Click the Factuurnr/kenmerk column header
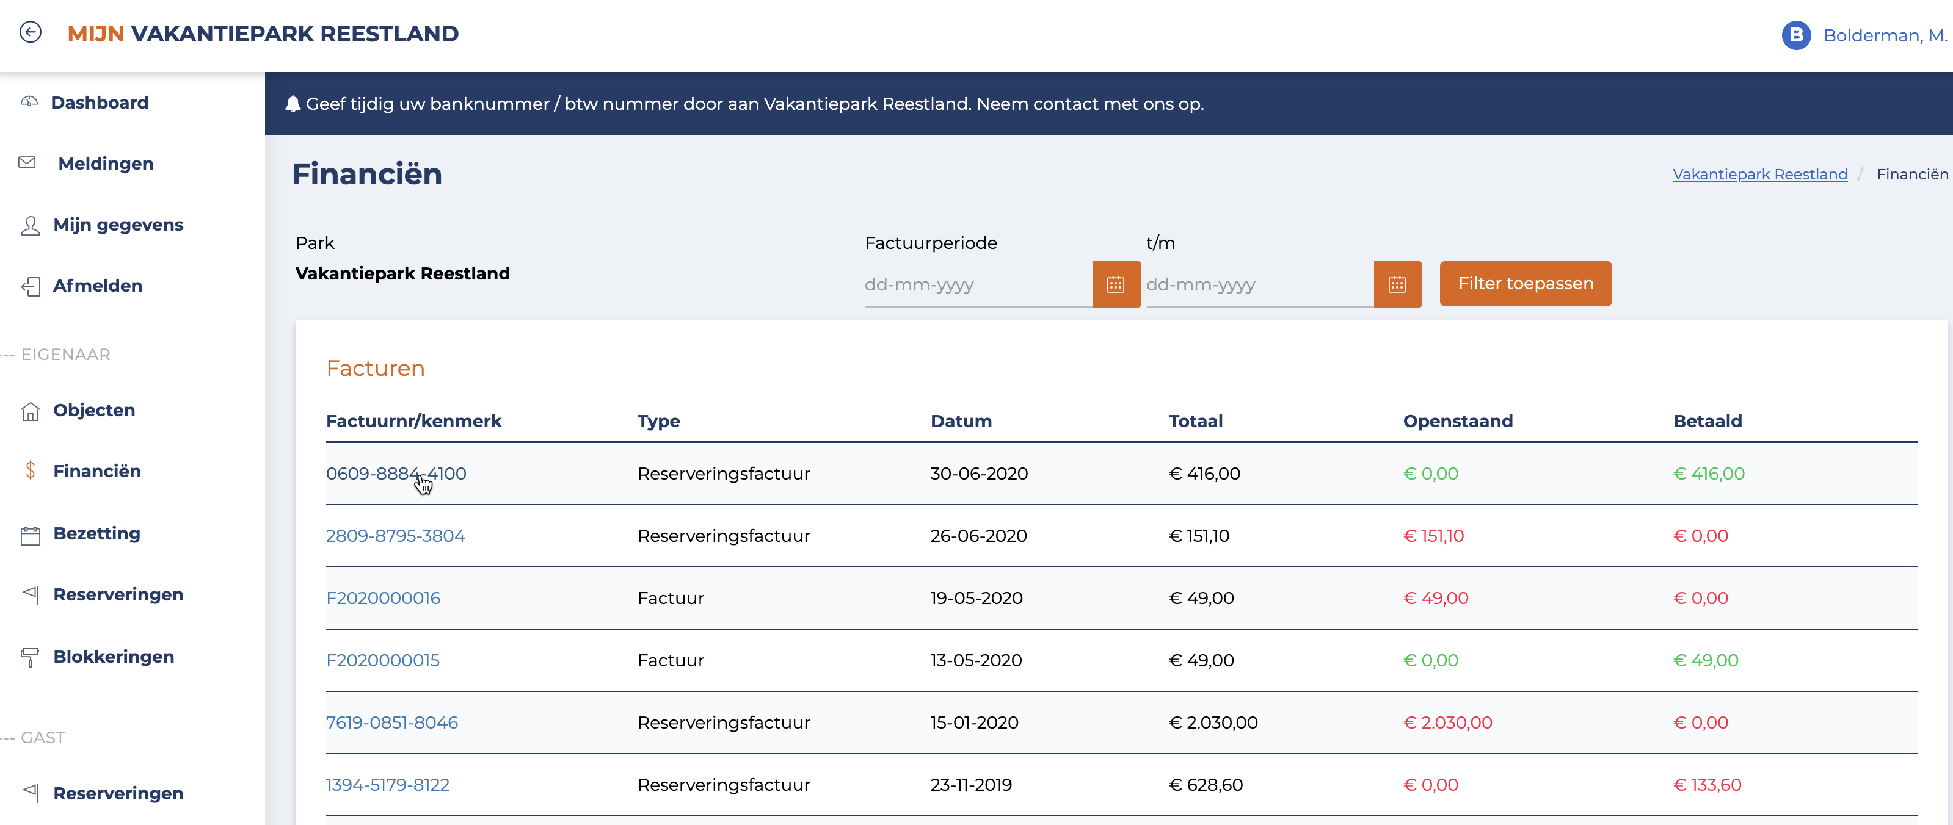The image size is (1953, 825). (x=413, y=421)
